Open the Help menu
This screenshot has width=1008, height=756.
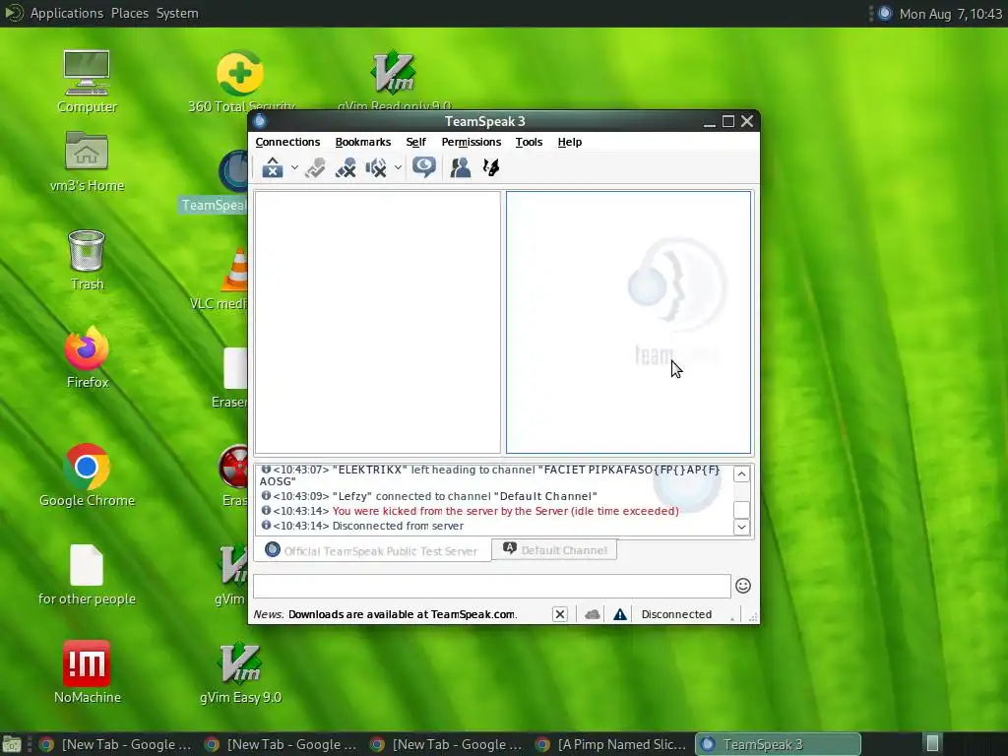(x=570, y=142)
